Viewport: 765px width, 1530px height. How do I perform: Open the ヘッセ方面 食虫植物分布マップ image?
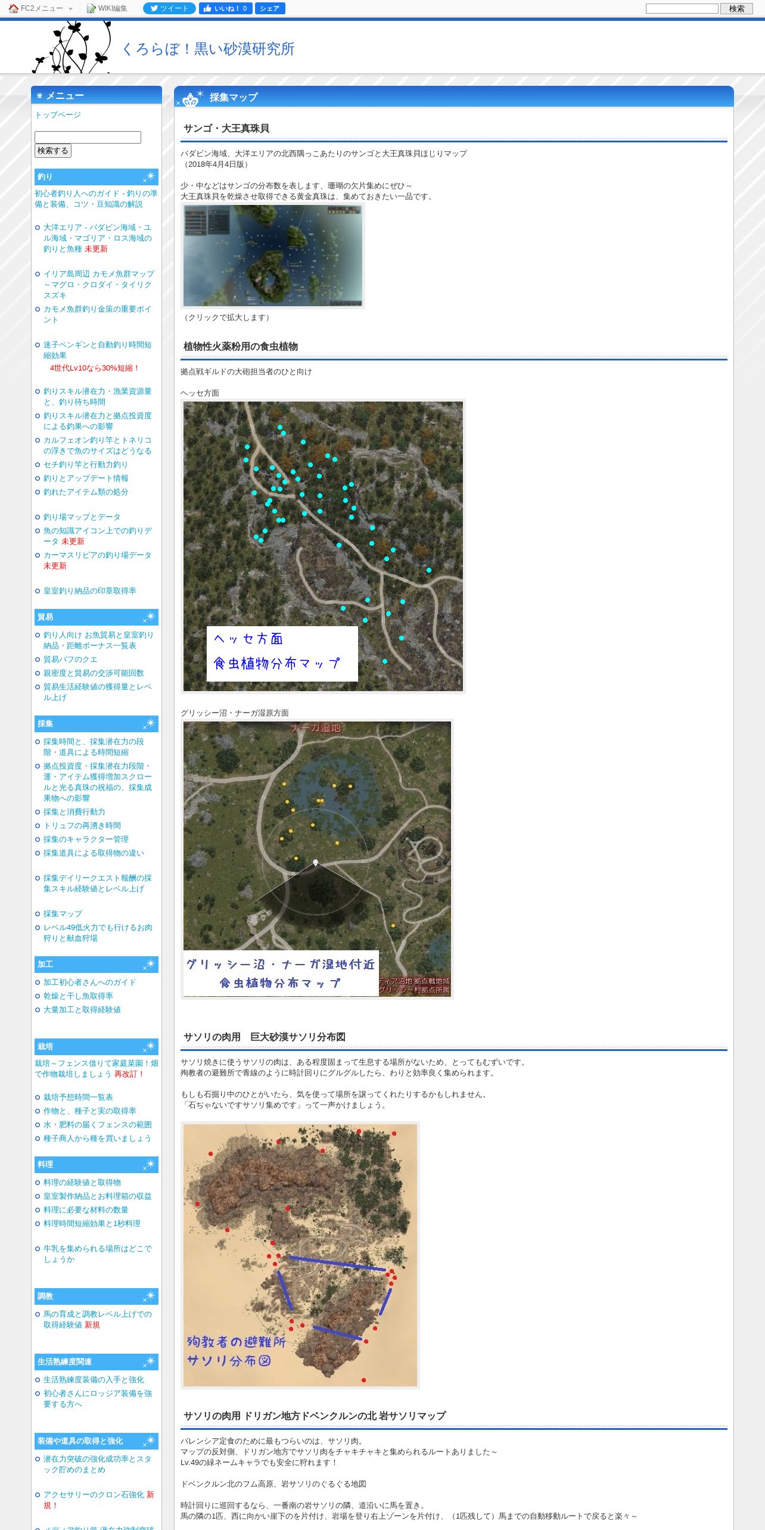click(x=323, y=546)
